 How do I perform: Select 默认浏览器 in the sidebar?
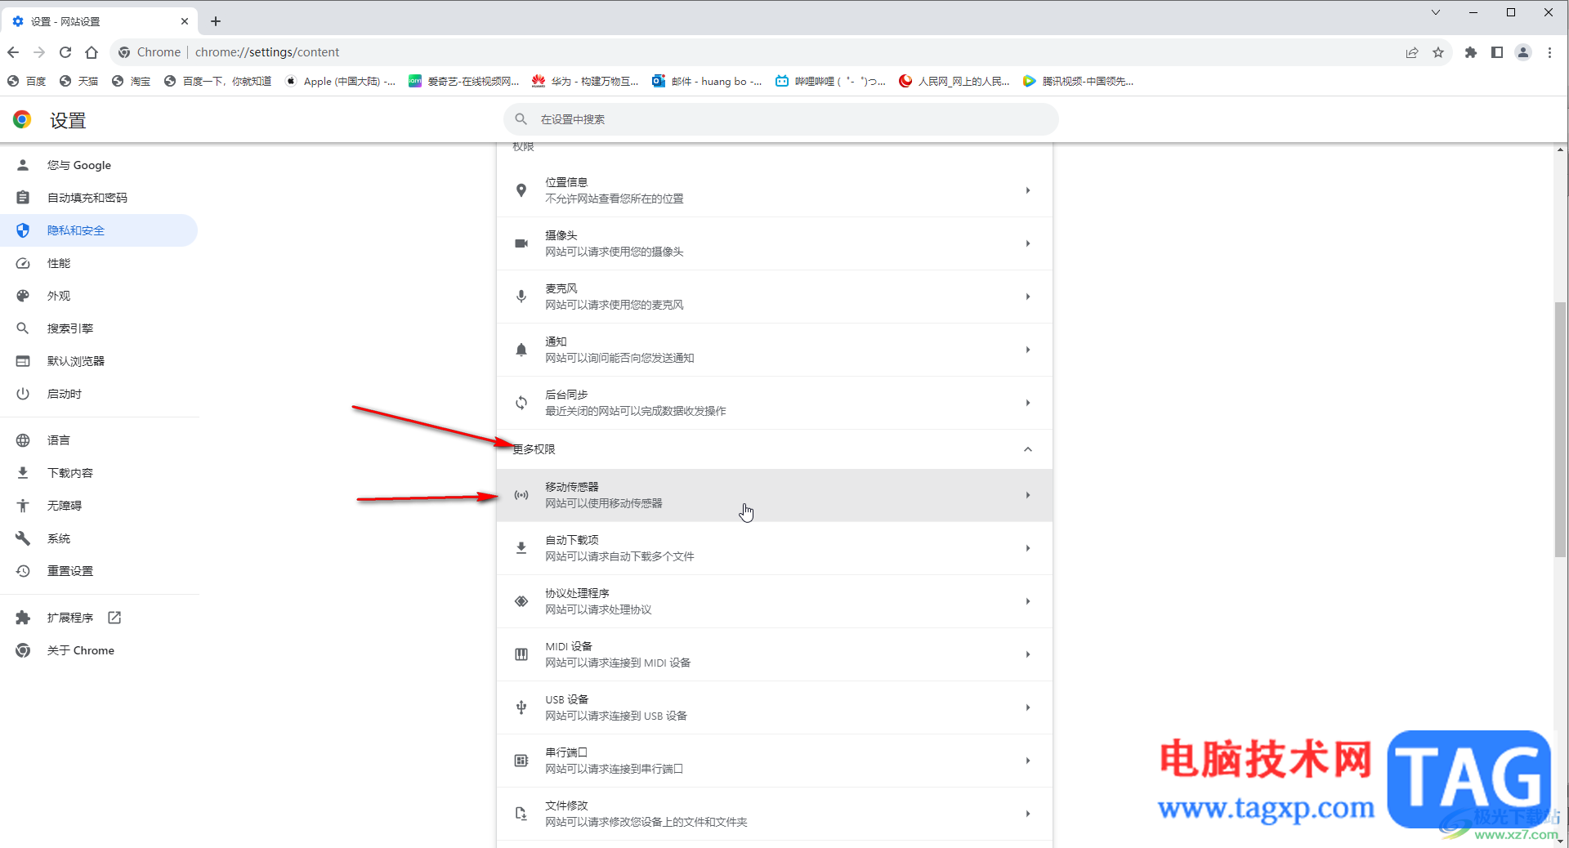coord(99,361)
